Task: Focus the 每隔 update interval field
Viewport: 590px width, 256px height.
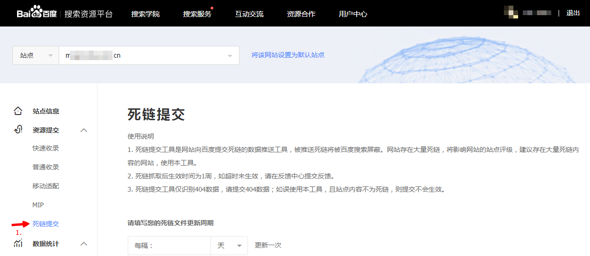Action: click(x=169, y=246)
